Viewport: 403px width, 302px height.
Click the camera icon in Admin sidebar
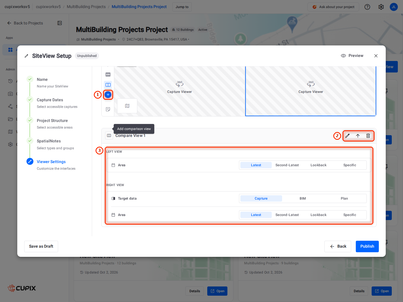10,94
